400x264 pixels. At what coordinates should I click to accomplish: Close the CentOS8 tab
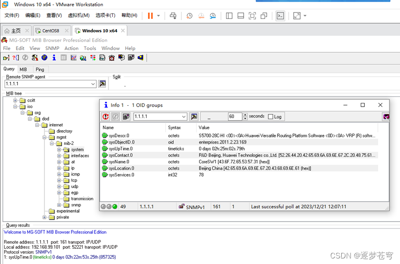67,30
